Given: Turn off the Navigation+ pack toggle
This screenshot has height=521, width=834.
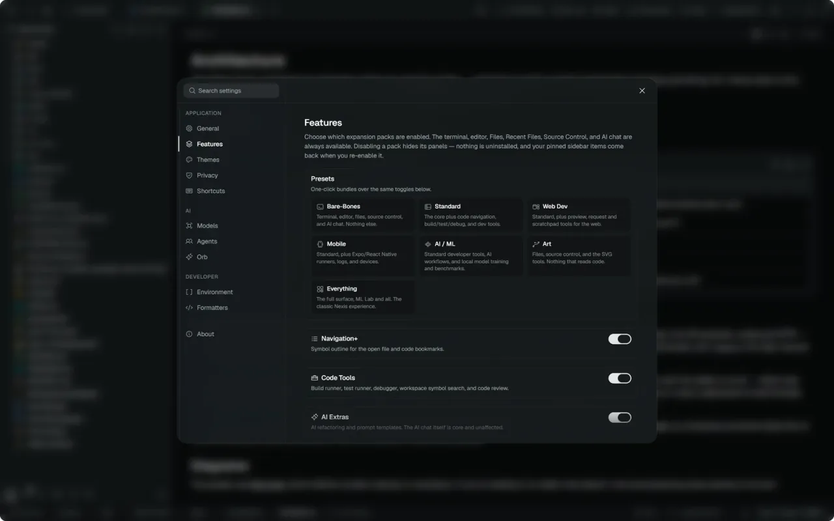Looking at the screenshot, I should click(620, 339).
